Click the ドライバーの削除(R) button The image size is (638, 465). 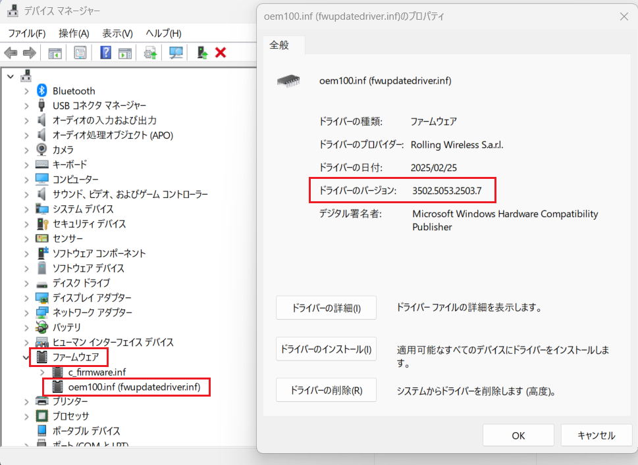point(326,390)
